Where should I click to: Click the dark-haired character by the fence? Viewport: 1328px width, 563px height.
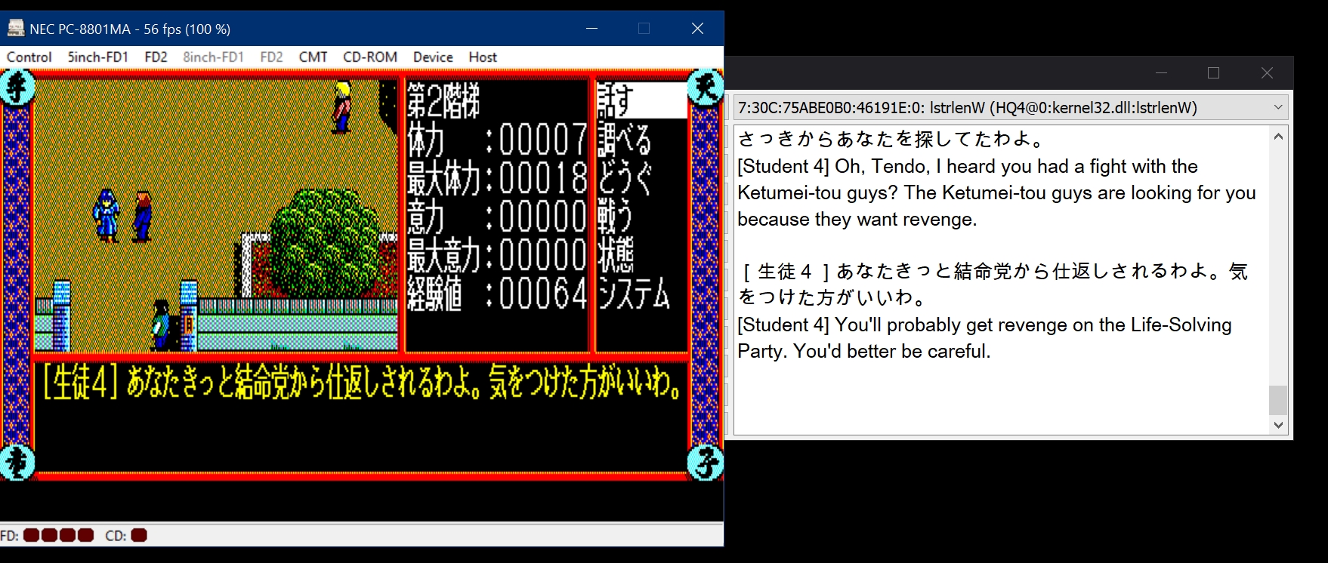[x=161, y=325]
